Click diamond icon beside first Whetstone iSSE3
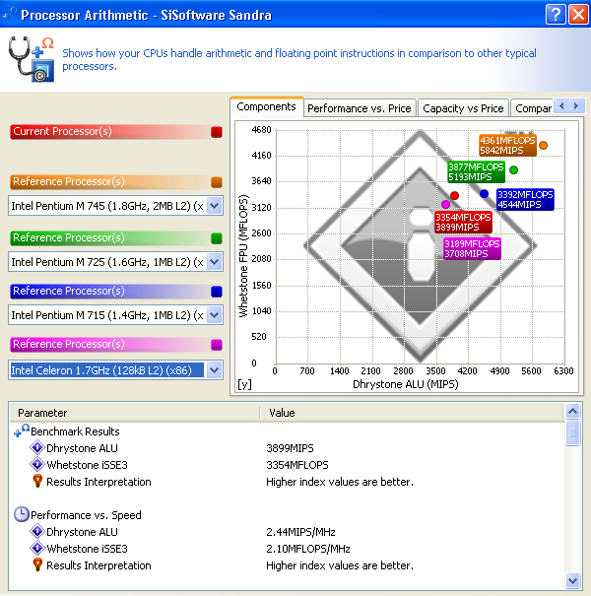Viewport: 591px width, 596px height. click(x=37, y=464)
